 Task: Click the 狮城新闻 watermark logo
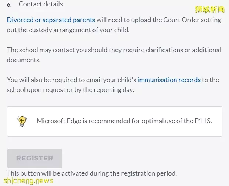pos(210,10)
